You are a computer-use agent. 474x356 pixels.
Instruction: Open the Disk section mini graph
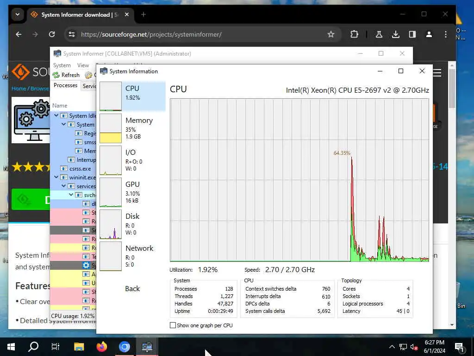[x=111, y=224]
